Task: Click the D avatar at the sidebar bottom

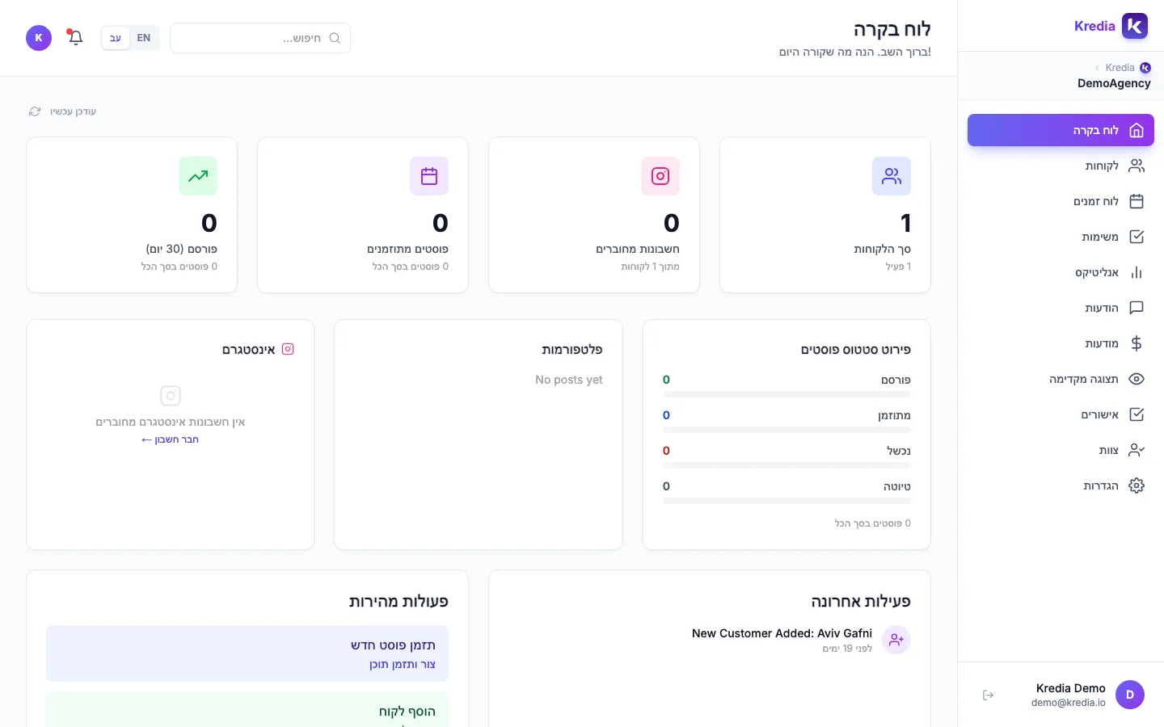Action: (x=1130, y=695)
